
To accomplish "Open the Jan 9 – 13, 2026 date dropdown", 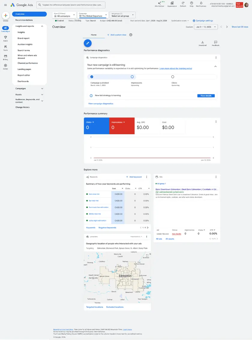I will click(206, 27).
